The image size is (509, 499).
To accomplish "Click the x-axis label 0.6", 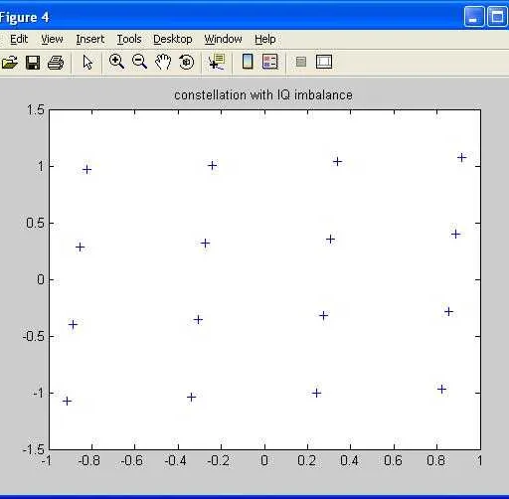I will tap(393, 460).
